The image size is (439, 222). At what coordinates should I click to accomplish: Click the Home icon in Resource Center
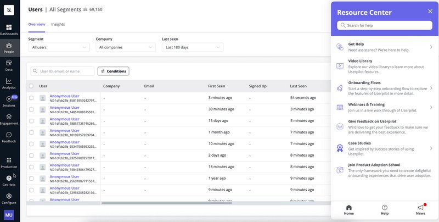pyautogui.click(x=349, y=207)
